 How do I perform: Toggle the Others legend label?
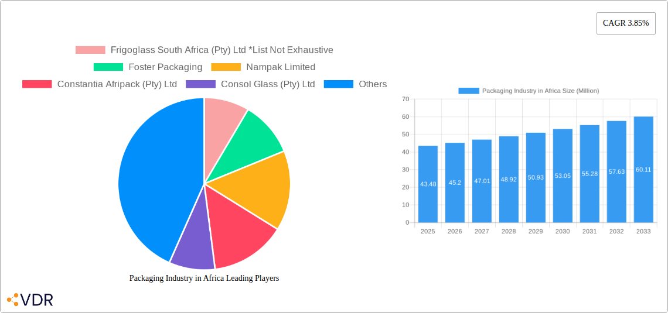point(373,84)
